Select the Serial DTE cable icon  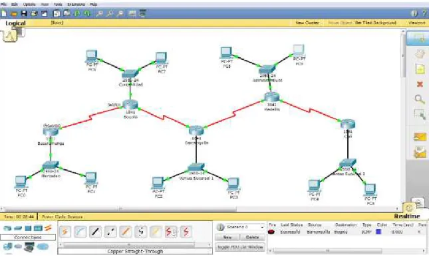(x=186, y=232)
